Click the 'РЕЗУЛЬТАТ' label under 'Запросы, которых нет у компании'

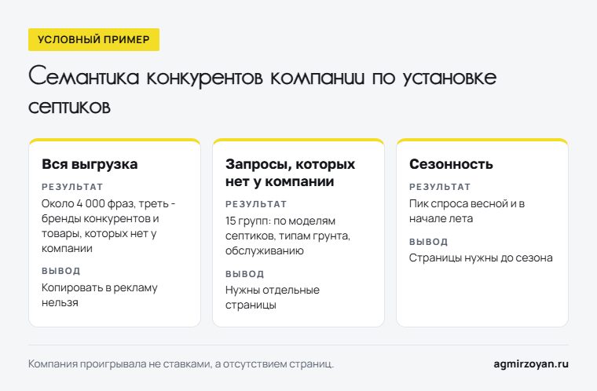tap(256, 204)
